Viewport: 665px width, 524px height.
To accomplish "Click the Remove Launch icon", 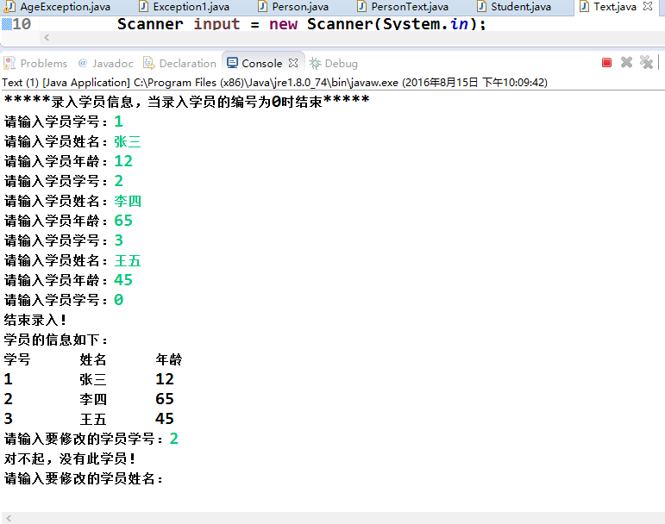I will [626, 62].
